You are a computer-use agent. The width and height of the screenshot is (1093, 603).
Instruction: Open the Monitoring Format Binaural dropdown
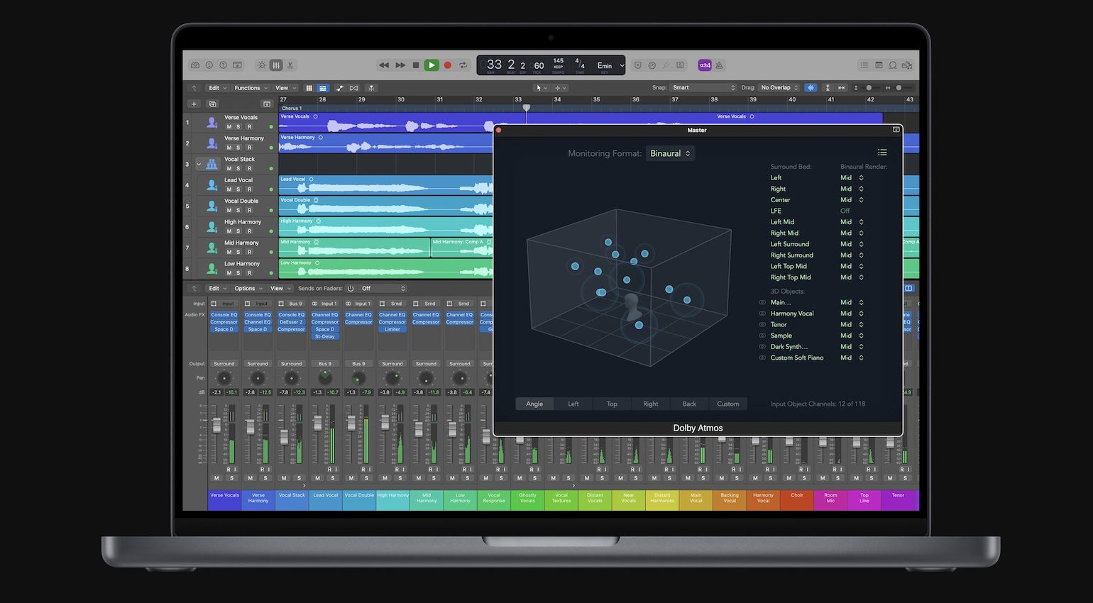tap(670, 153)
